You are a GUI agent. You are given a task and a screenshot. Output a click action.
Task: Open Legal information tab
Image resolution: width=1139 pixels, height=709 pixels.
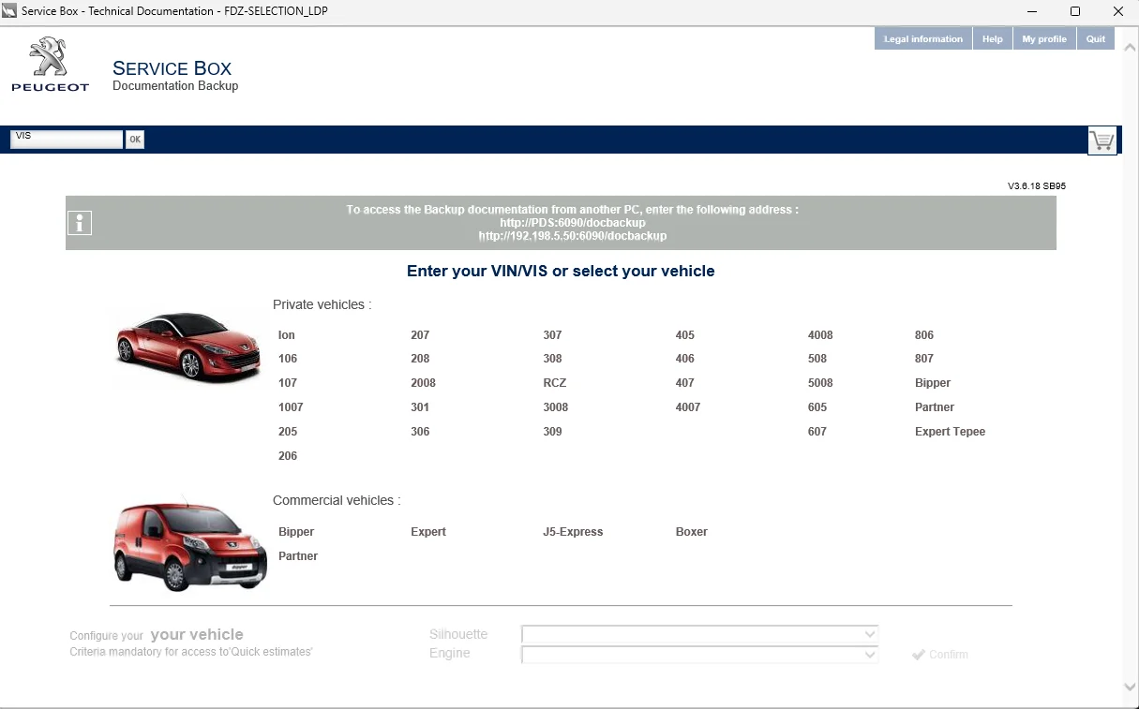click(x=923, y=39)
